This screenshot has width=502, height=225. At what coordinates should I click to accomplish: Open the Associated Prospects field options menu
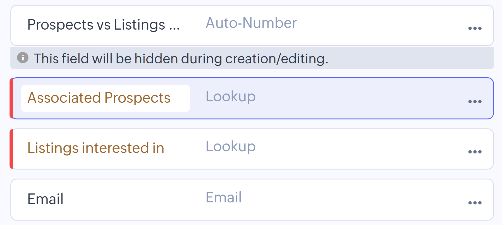[x=475, y=102]
